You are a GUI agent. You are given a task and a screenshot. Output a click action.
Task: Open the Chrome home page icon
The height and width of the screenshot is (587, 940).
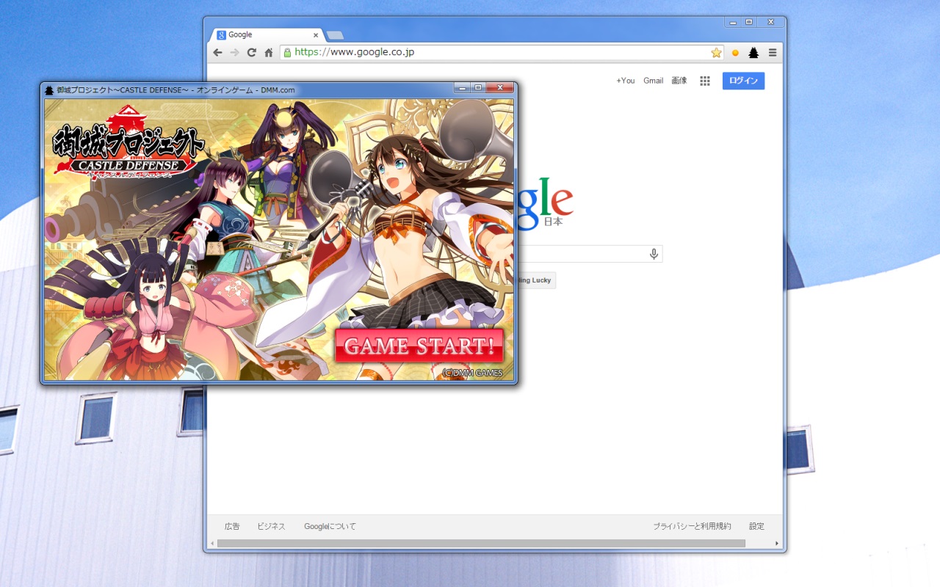[269, 53]
